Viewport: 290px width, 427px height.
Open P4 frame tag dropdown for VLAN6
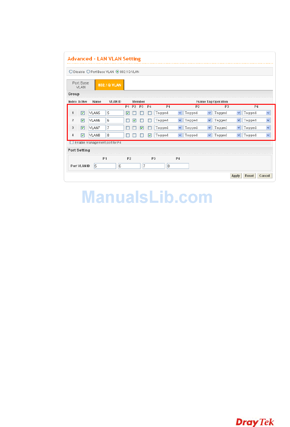coord(256,120)
